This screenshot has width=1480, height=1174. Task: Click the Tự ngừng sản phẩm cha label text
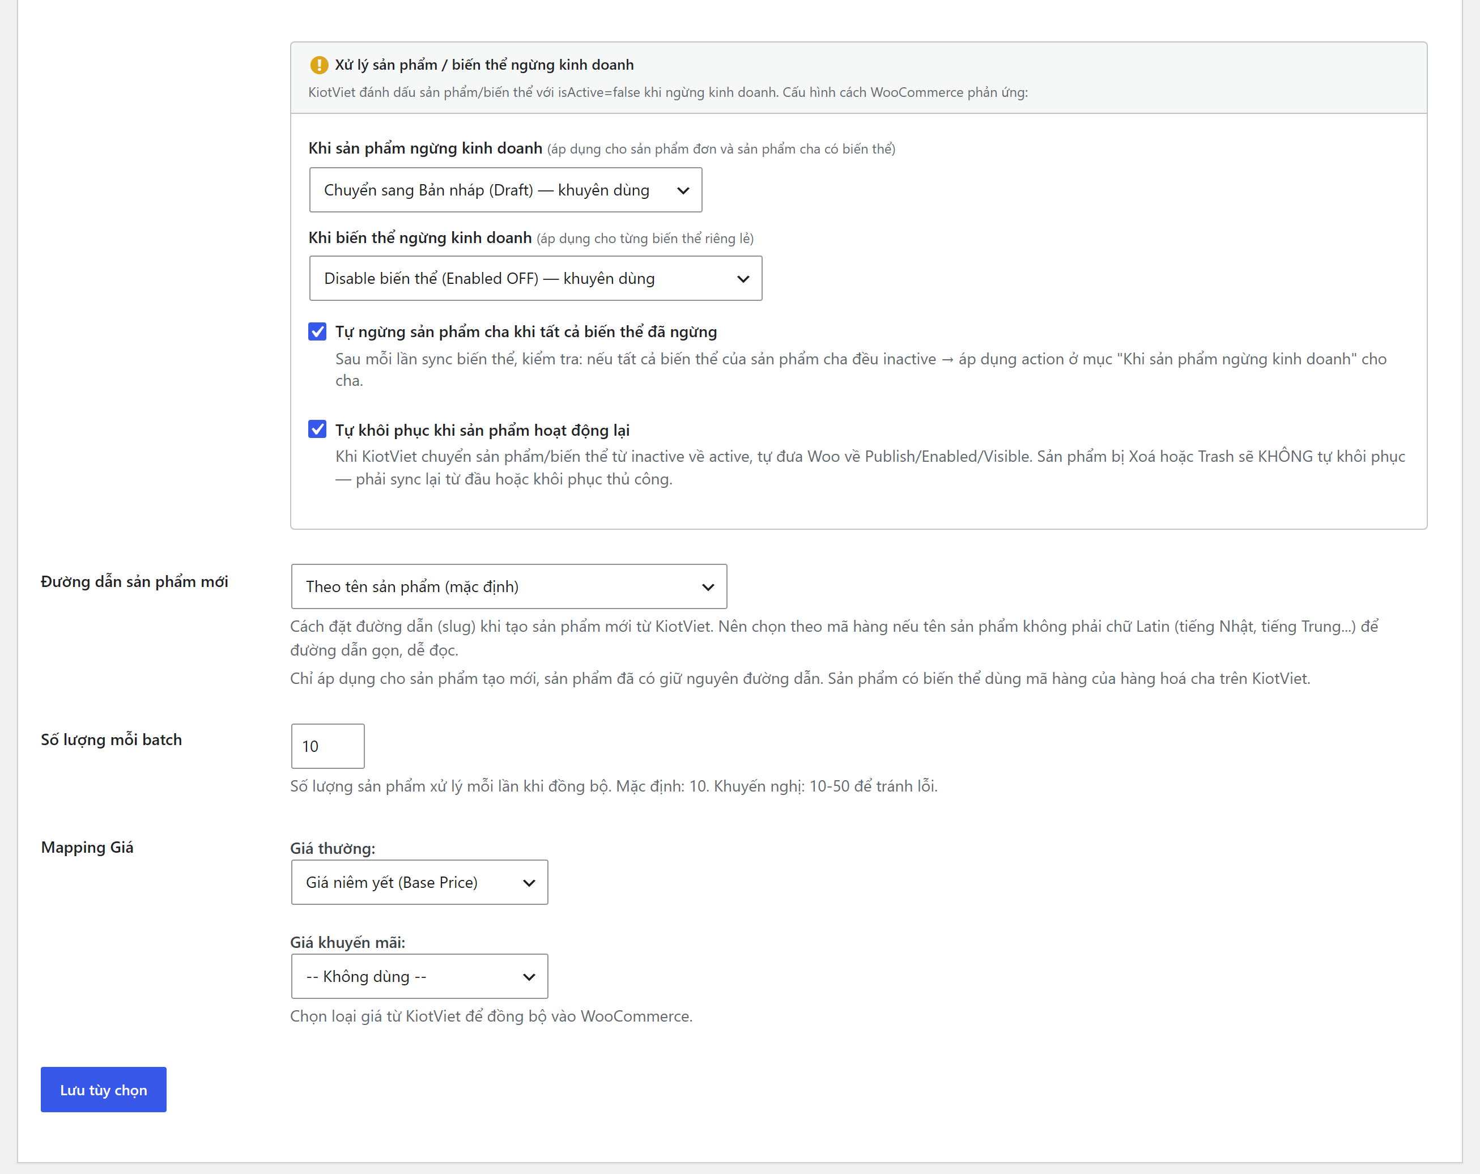coord(526,332)
